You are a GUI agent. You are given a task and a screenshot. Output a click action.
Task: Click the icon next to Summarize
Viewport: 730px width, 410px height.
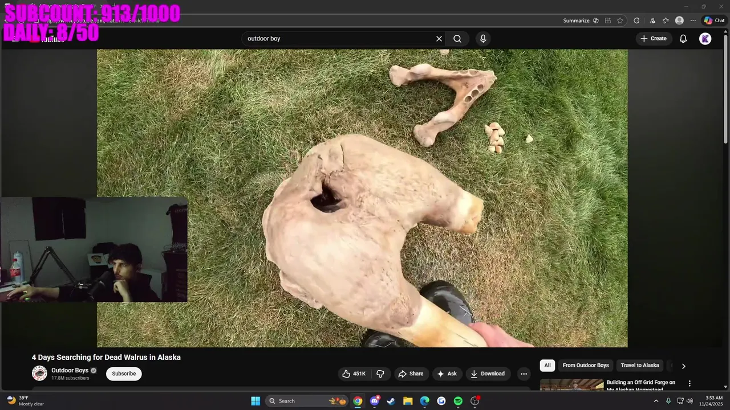(596, 20)
